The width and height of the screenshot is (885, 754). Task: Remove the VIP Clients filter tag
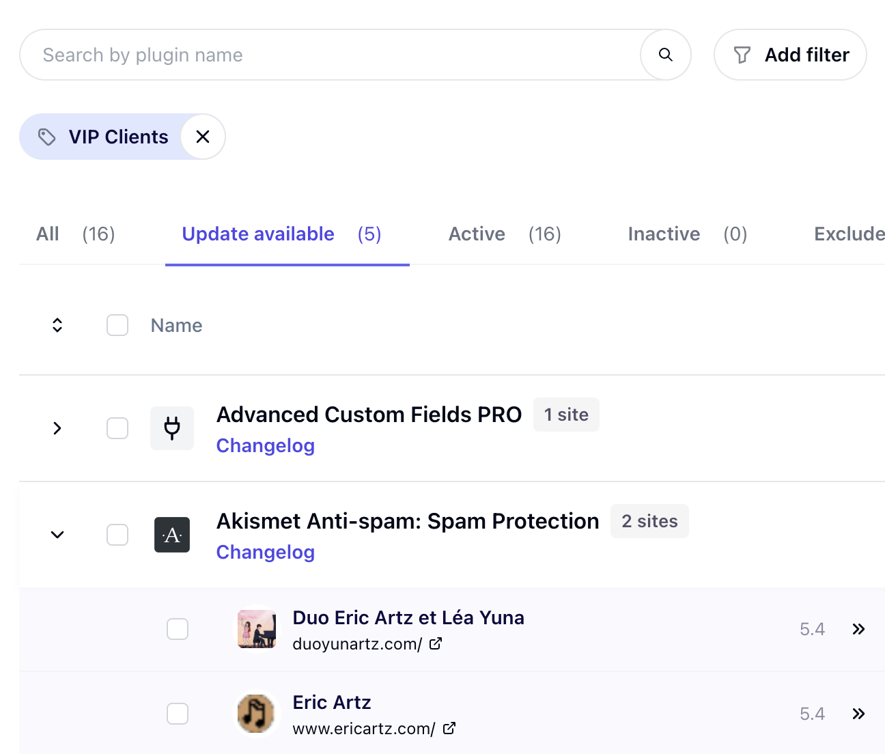[203, 137]
